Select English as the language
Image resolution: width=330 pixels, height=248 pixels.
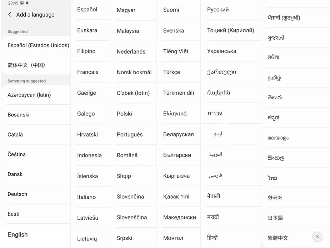pyautogui.click(x=17, y=235)
